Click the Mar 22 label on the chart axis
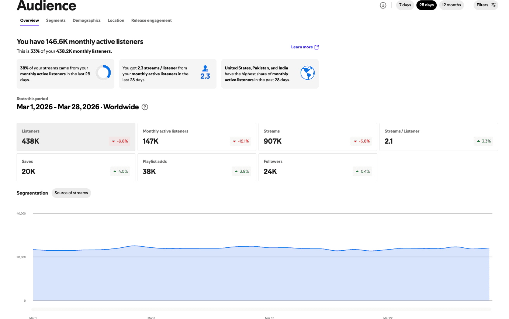Screen dimensions: 509x319 [388, 318]
